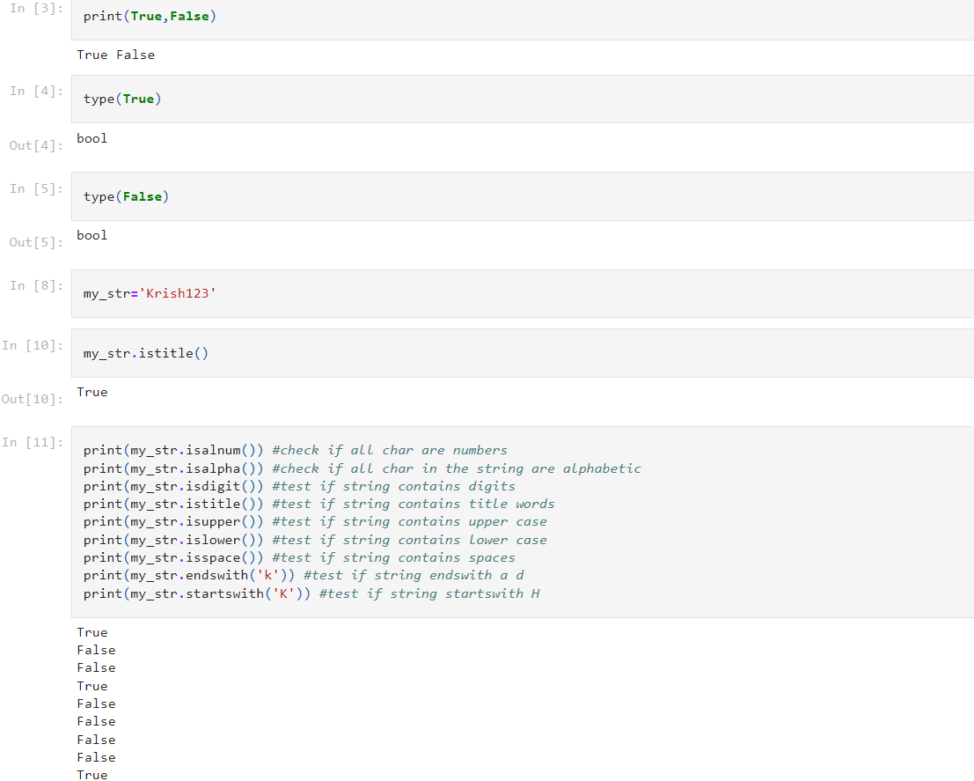Click the print(my_str.islower()) line

pos(173,541)
